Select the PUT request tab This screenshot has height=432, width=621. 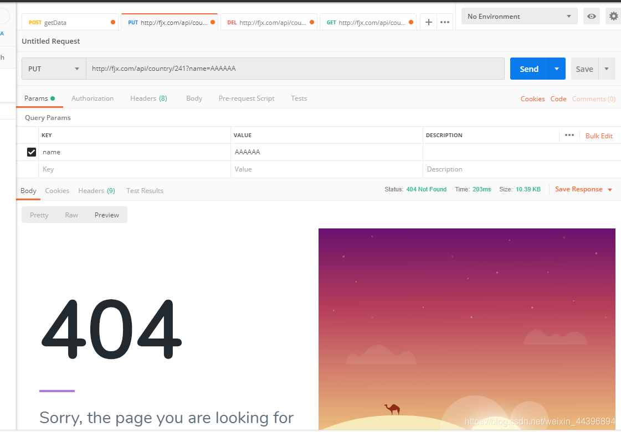[170, 23]
